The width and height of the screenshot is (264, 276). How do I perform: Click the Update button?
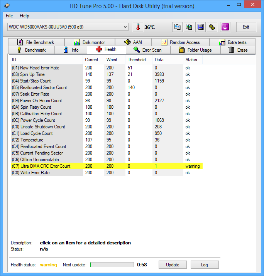[173, 265]
